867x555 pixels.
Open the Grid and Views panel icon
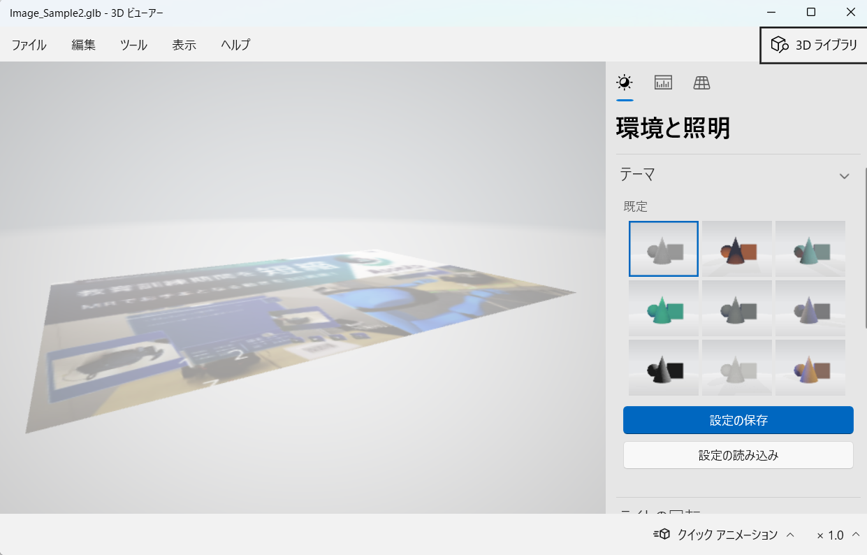pyautogui.click(x=701, y=82)
